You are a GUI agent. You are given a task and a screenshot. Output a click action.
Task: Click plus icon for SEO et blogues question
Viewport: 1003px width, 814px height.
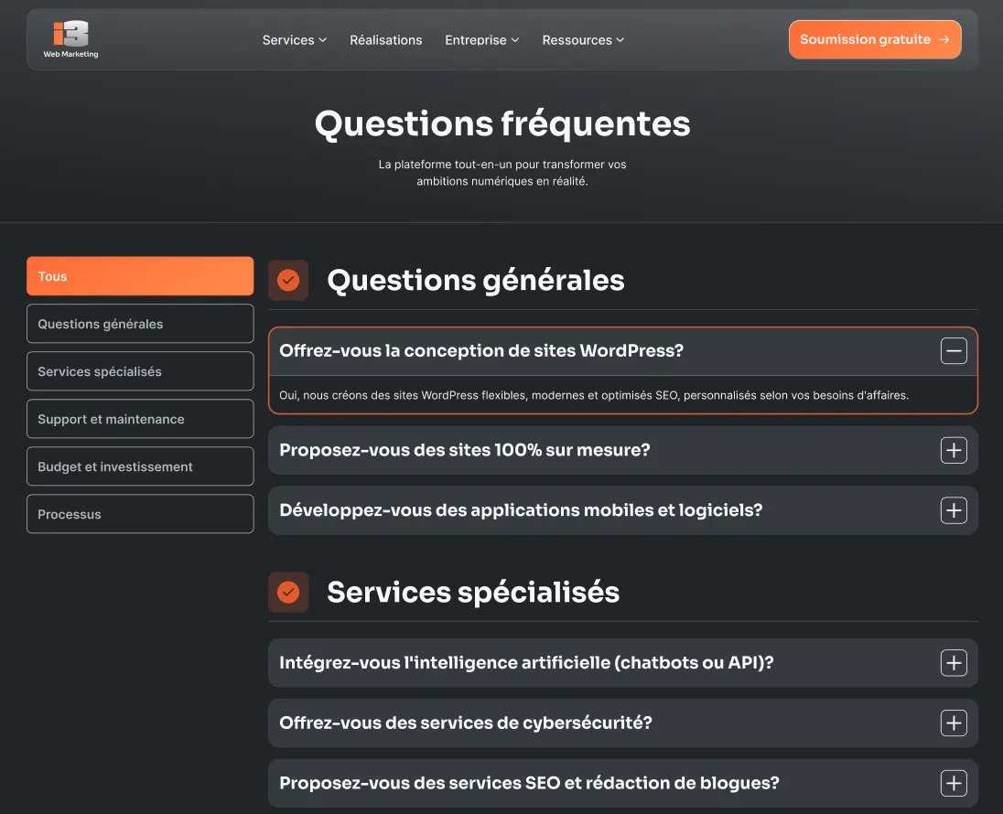tap(954, 784)
